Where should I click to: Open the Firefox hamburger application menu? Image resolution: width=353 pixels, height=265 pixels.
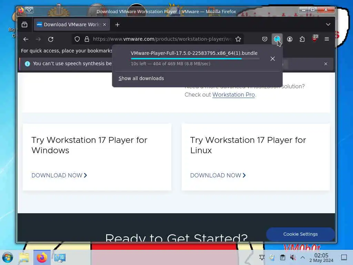click(x=327, y=39)
